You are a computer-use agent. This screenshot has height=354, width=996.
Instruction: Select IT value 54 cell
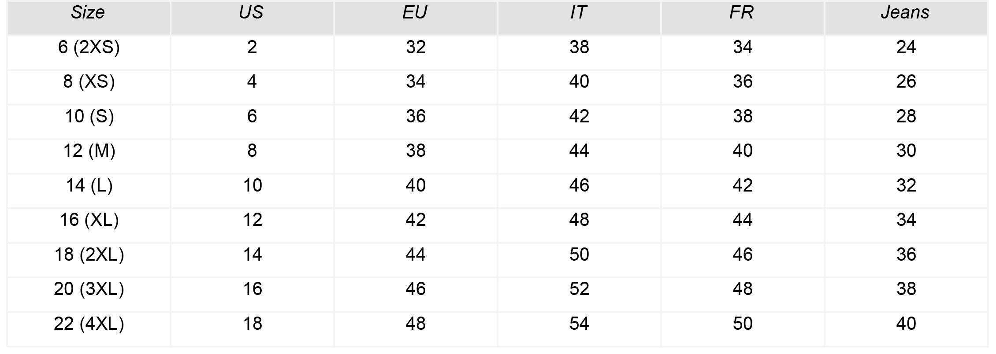(579, 329)
